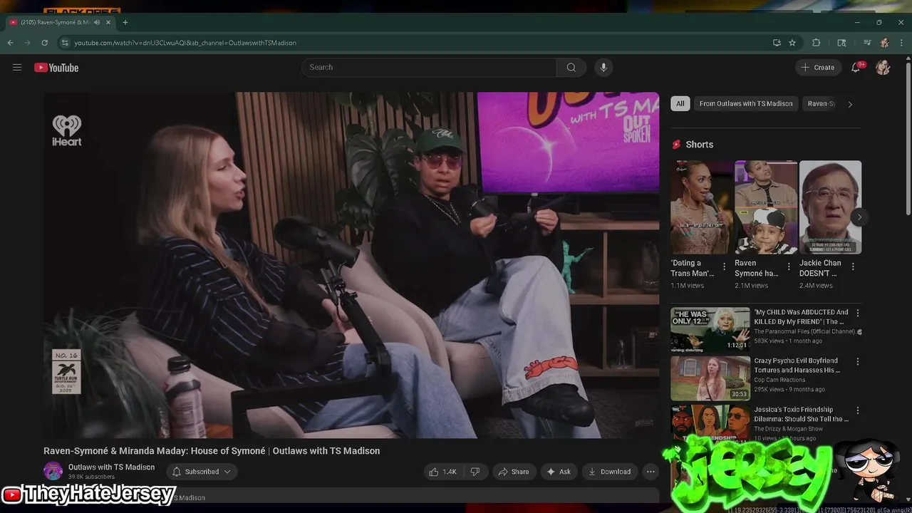Reload the page

(x=44, y=43)
